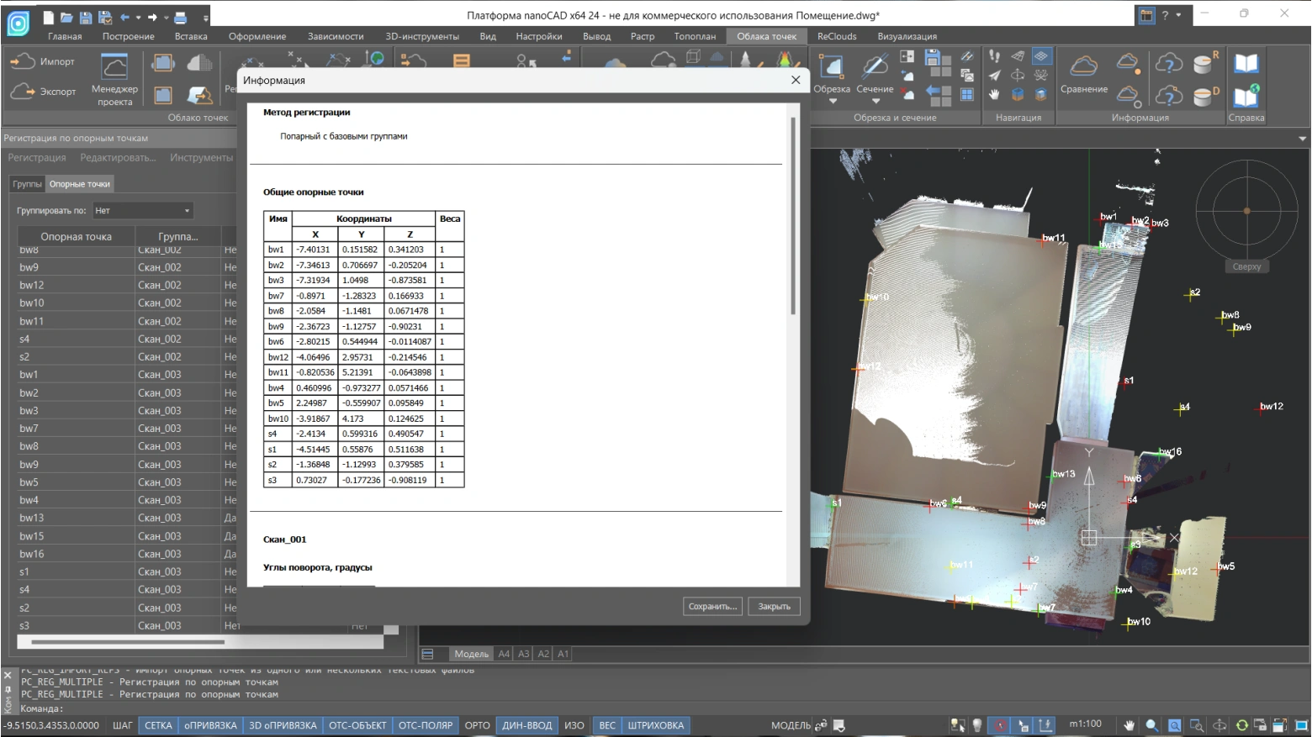The height and width of the screenshot is (737, 1312).
Task: Switch to the ReClouds ribbon tab
Action: pos(836,36)
